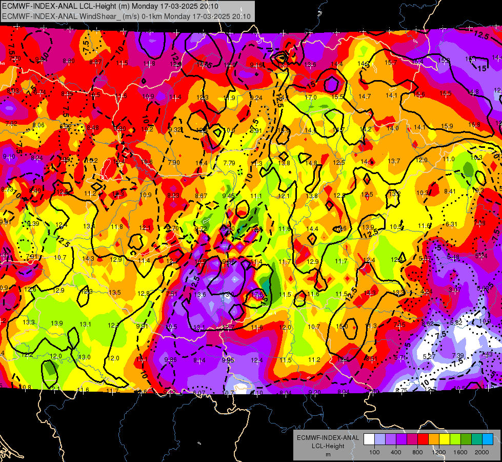Click the wind shear value 7.15
502x462 pixels.
tap(399, 325)
